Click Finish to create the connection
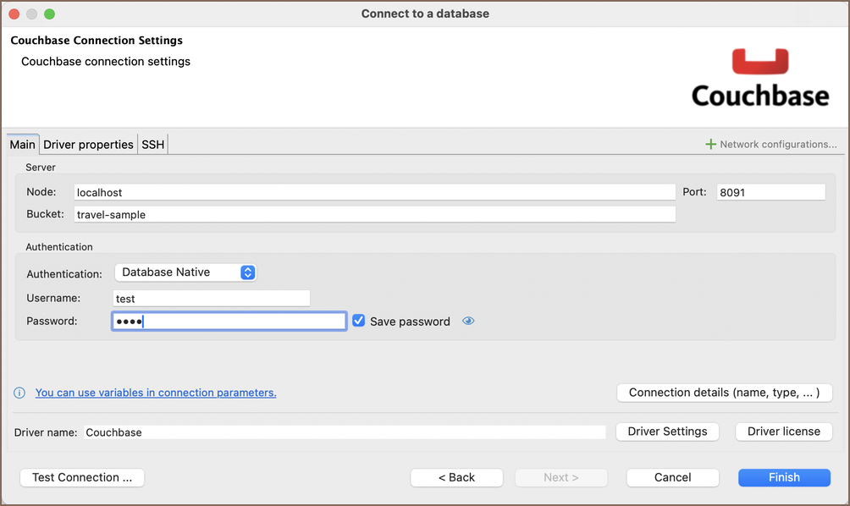Screen dimensions: 850x506 coord(783,477)
